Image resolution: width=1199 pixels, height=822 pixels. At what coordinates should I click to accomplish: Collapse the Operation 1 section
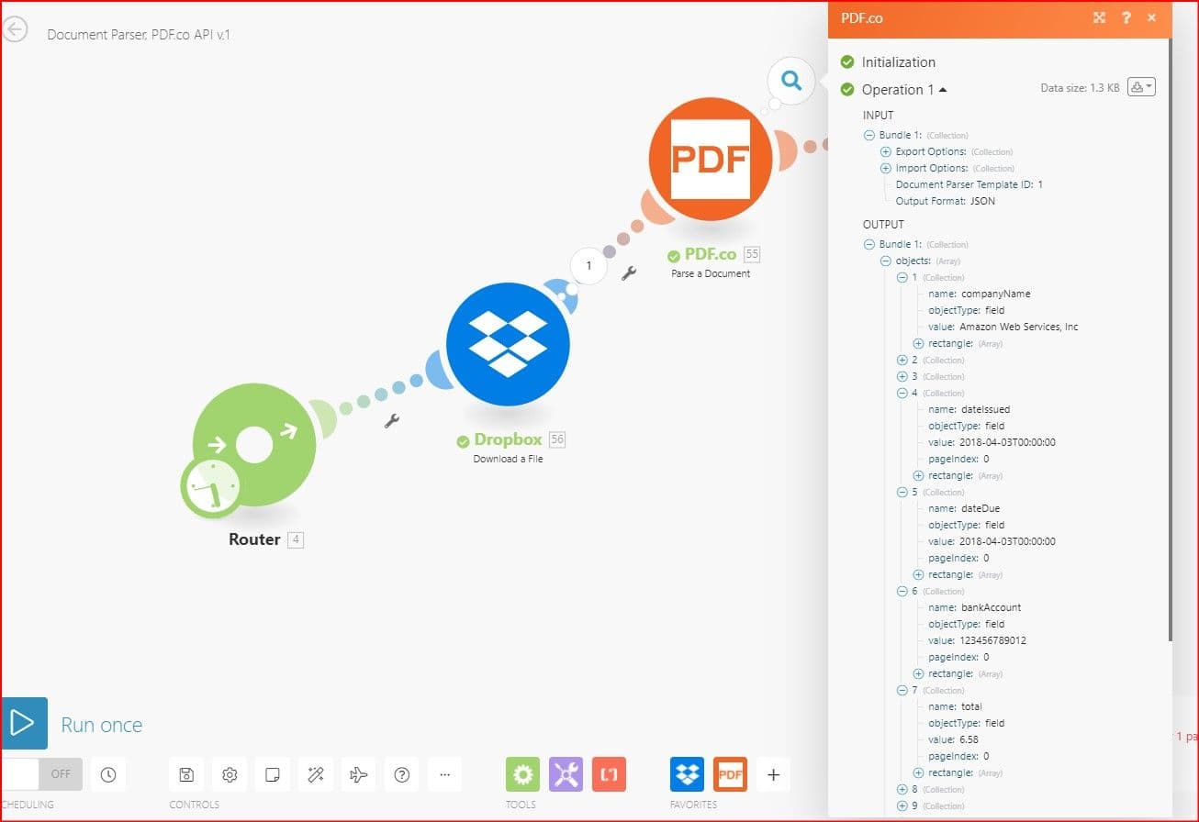tap(942, 90)
